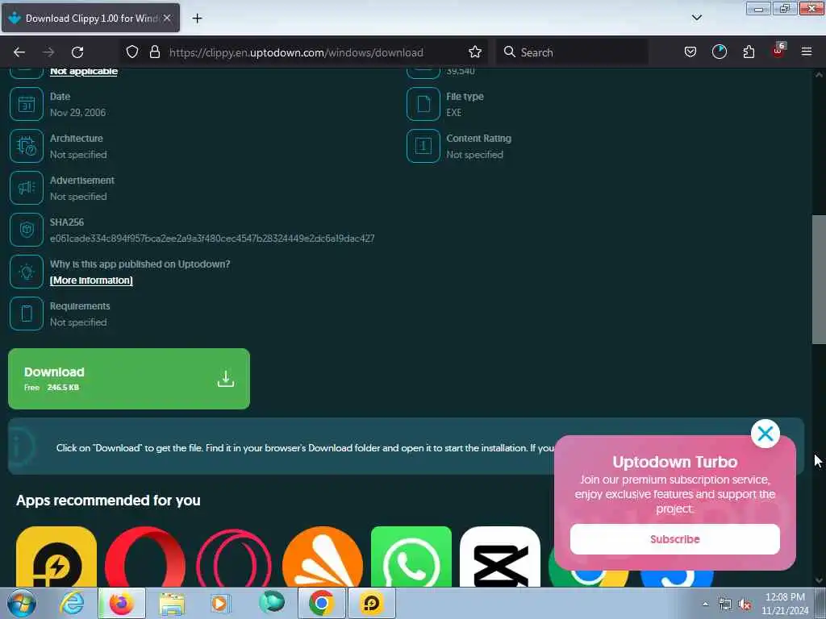Open the CapCut recommended app
826x619 pixels.
(500, 557)
